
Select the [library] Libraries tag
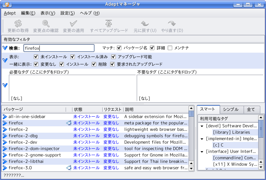pyautogui.click(x=231, y=132)
